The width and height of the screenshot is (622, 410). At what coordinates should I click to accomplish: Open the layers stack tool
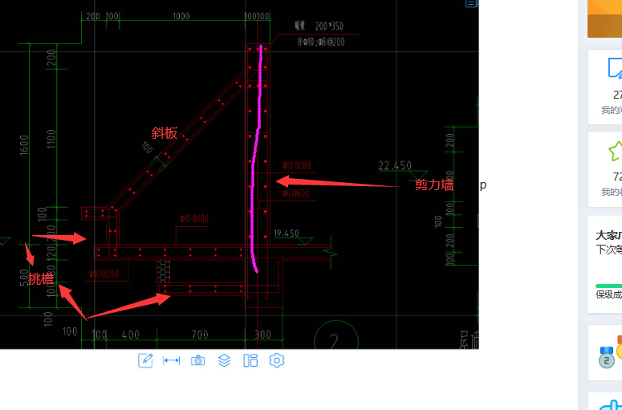tap(224, 360)
